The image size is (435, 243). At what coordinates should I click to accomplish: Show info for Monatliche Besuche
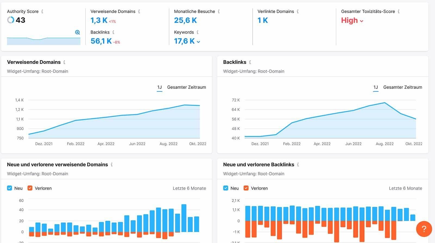[219, 11]
